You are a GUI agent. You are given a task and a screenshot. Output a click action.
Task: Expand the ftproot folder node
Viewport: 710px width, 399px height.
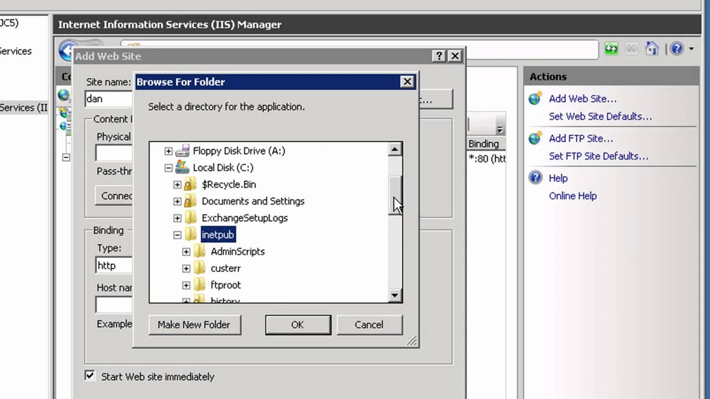186,285
